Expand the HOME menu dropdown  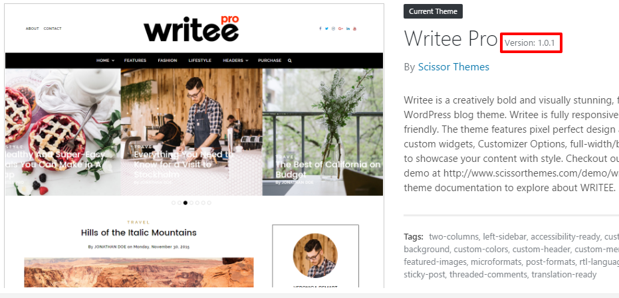(x=105, y=60)
